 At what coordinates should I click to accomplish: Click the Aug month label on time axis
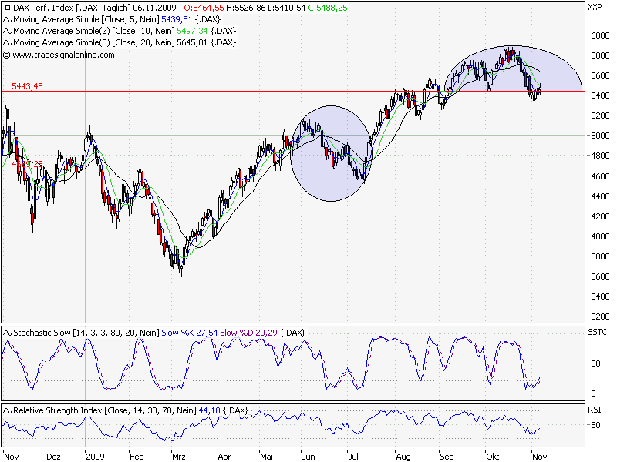403,457
